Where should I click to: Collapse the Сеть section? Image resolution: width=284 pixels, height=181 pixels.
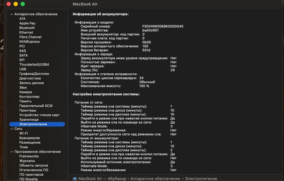click(12, 129)
